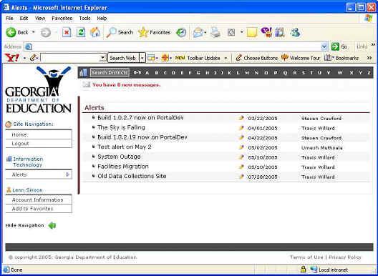Open the Privacy Policy link
378x276 pixels.
[x=345, y=257]
